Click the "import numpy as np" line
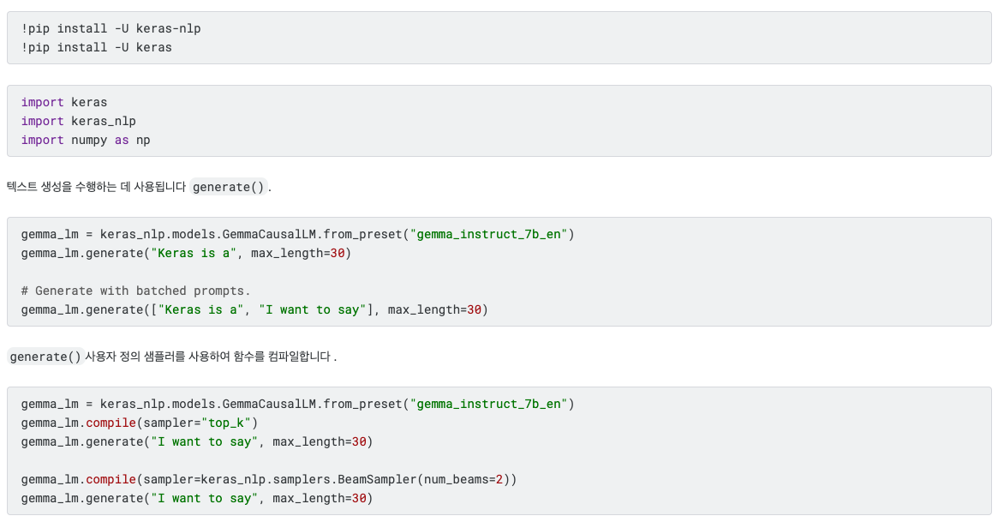This screenshot has height=528, width=1004. click(x=86, y=140)
